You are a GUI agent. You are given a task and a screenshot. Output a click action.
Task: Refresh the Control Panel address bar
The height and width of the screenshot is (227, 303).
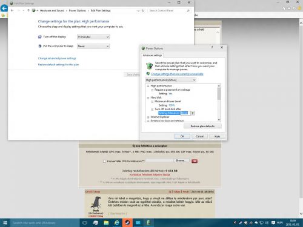[143, 10]
